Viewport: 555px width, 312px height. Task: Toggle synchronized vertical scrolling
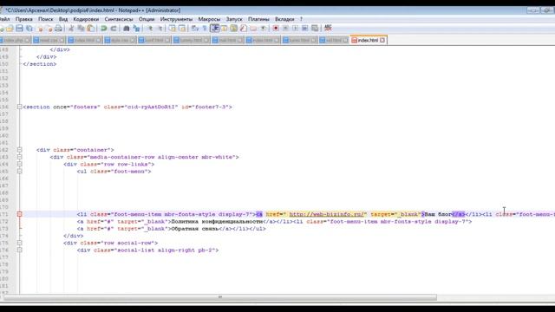pyautogui.click(x=172, y=29)
